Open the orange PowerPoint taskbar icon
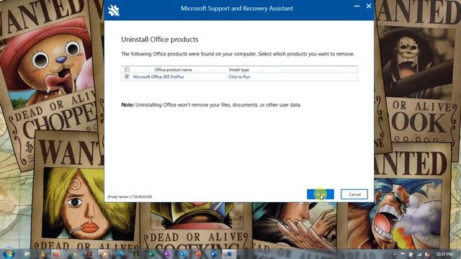The image size is (461, 259). [197, 254]
